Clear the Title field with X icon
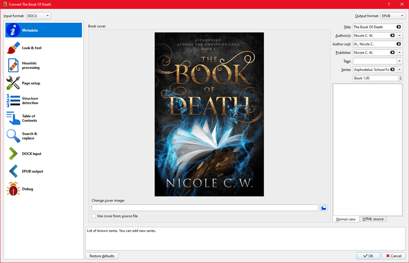 pos(399,27)
